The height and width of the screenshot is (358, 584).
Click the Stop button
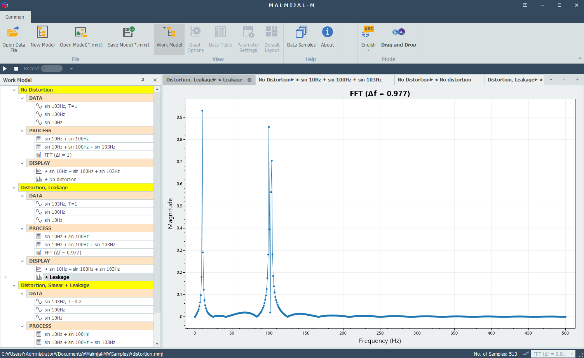(x=16, y=69)
